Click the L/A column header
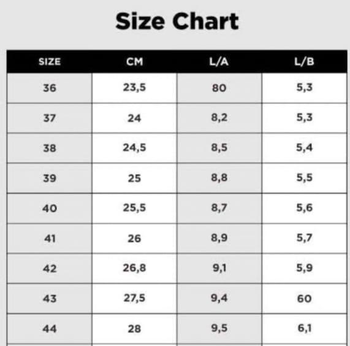 coord(219,61)
